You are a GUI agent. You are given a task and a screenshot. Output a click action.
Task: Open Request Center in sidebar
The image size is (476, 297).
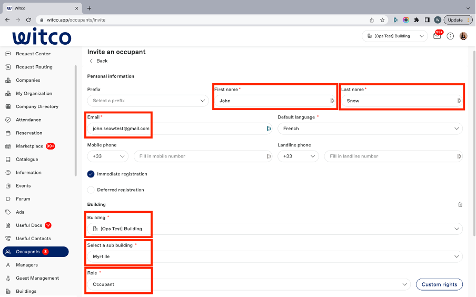pos(33,54)
